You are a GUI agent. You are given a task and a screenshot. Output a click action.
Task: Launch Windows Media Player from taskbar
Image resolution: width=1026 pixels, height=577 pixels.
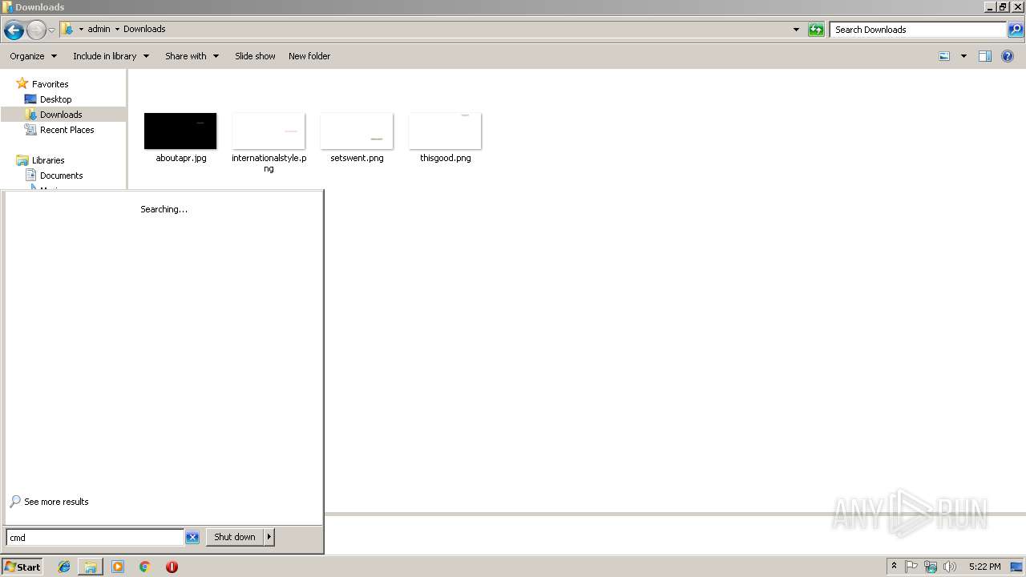pos(118,567)
